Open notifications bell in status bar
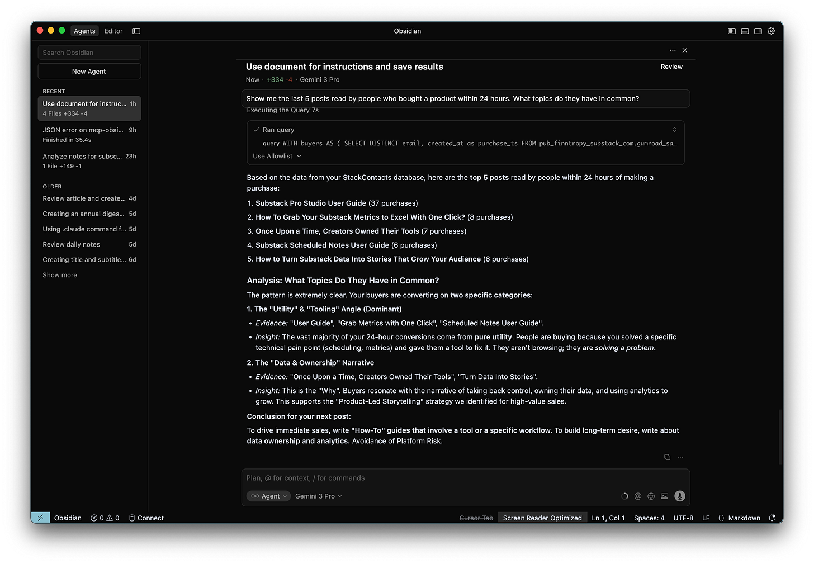 click(x=772, y=518)
